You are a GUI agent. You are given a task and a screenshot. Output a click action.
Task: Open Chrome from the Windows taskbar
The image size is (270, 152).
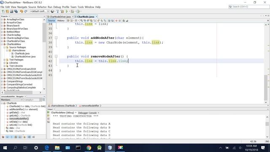[89, 148]
